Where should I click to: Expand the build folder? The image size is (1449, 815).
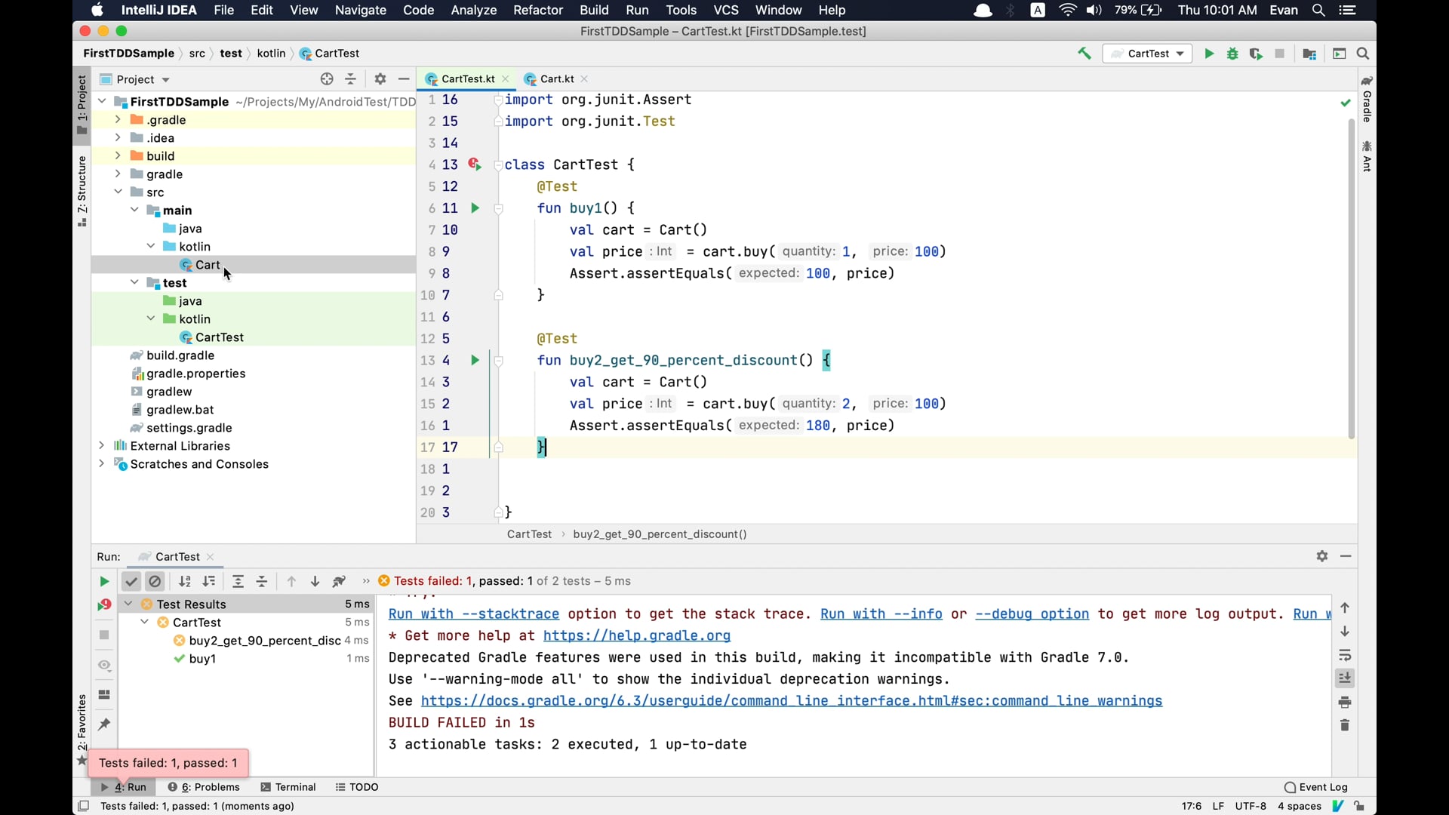point(118,156)
